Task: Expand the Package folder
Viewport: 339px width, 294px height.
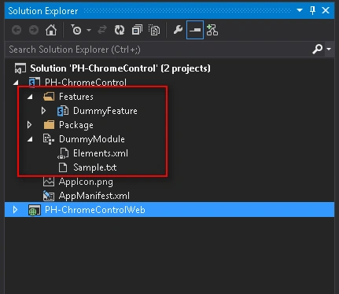Action: point(30,125)
